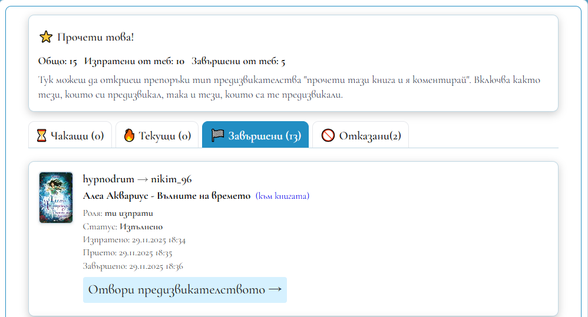Click the red prohibited icon on Отказани tab
This screenshot has width=588, height=317.
pyautogui.click(x=328, y=135)
